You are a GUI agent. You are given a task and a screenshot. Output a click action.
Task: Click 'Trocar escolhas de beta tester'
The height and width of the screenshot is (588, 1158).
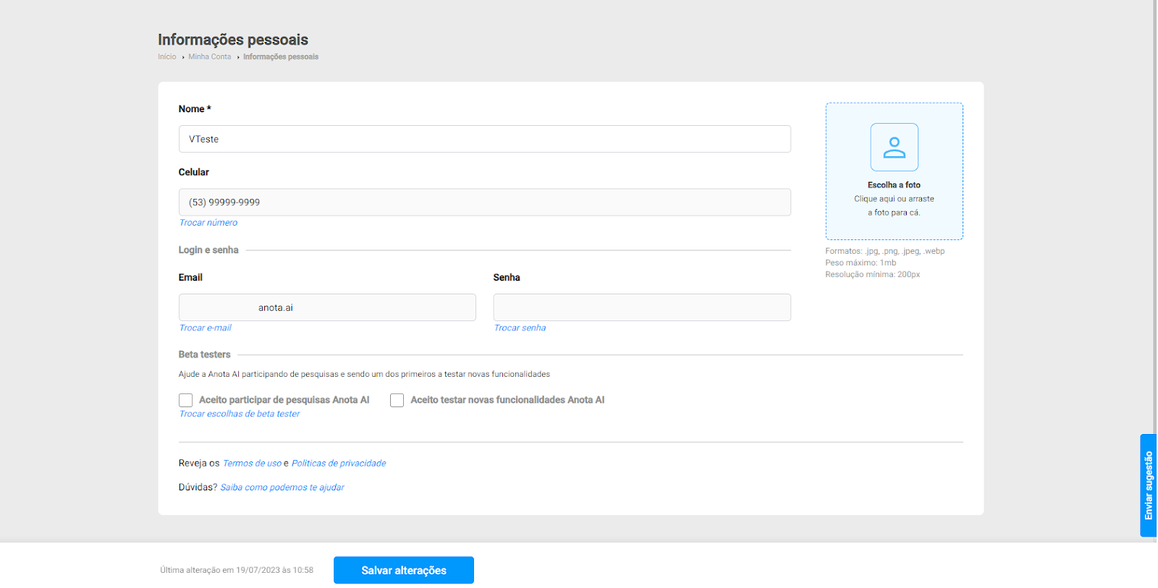[240, 414]
